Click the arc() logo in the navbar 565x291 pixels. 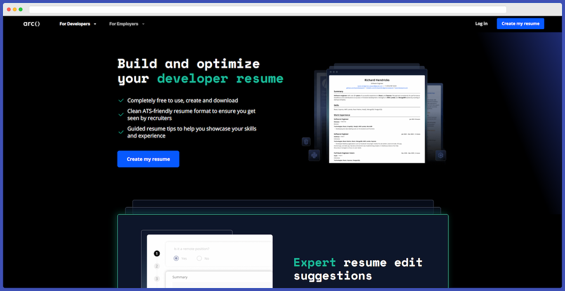tap(31, 24)
